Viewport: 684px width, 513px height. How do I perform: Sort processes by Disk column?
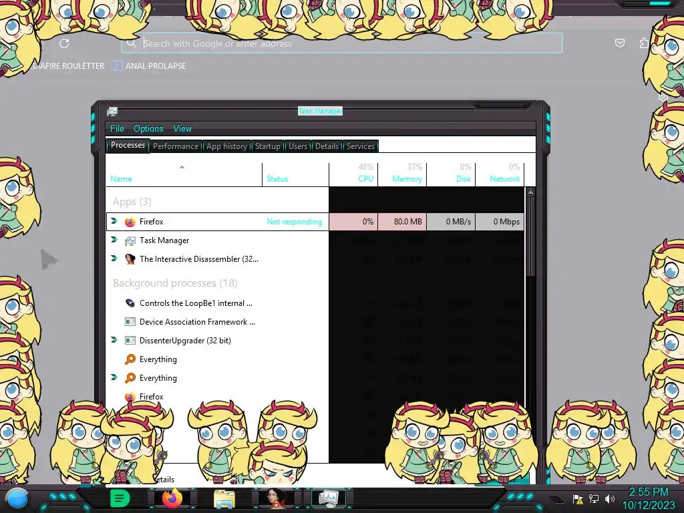click(x=464, y=179)
